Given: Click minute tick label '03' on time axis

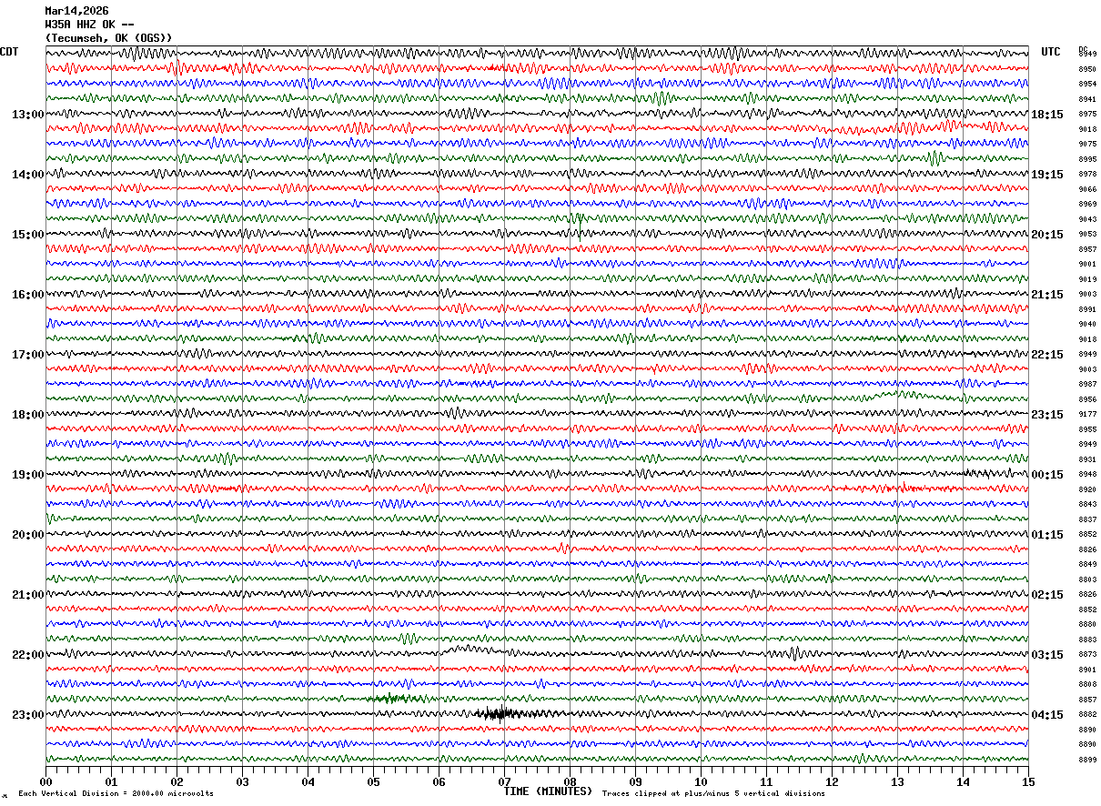Looking at the screenshot, I should click(x=242, y=781).
